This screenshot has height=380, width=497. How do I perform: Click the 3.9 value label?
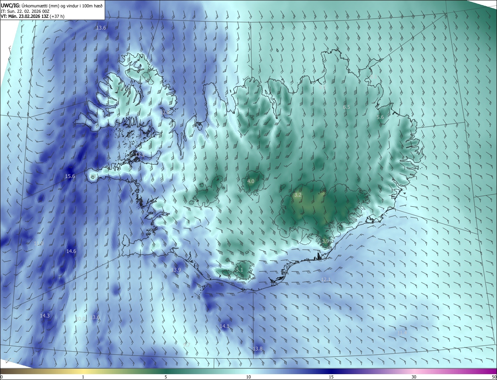(x=325, y=241)
